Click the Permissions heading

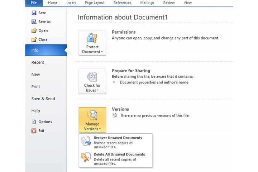coord(124,32)
